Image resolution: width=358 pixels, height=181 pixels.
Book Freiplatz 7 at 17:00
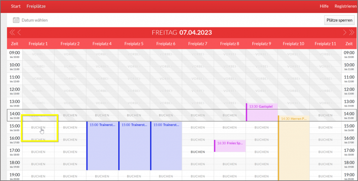[x=198, y=152]
